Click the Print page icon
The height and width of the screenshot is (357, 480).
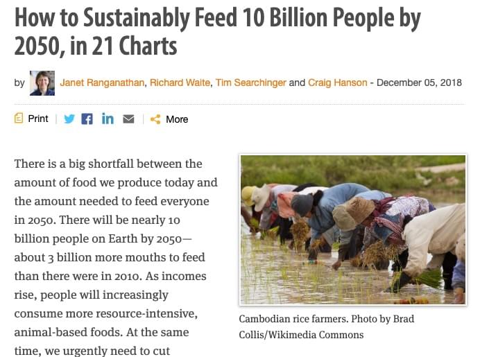tap(19, 119)
